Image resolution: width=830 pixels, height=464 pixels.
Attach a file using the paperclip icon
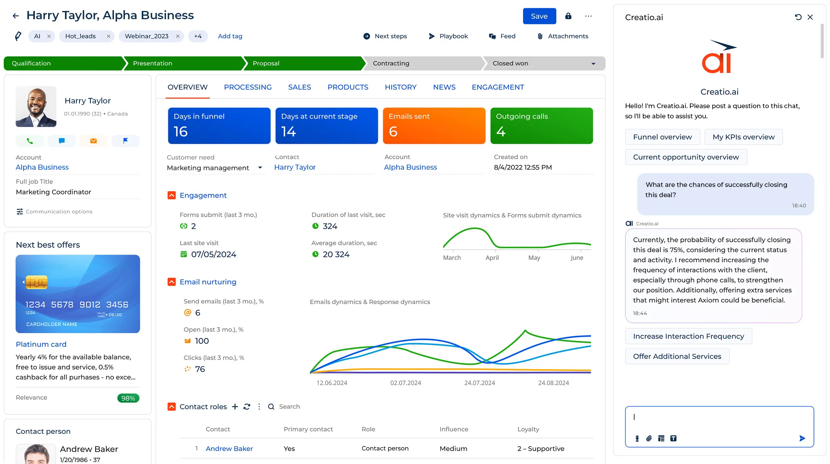tap(649, 439)
